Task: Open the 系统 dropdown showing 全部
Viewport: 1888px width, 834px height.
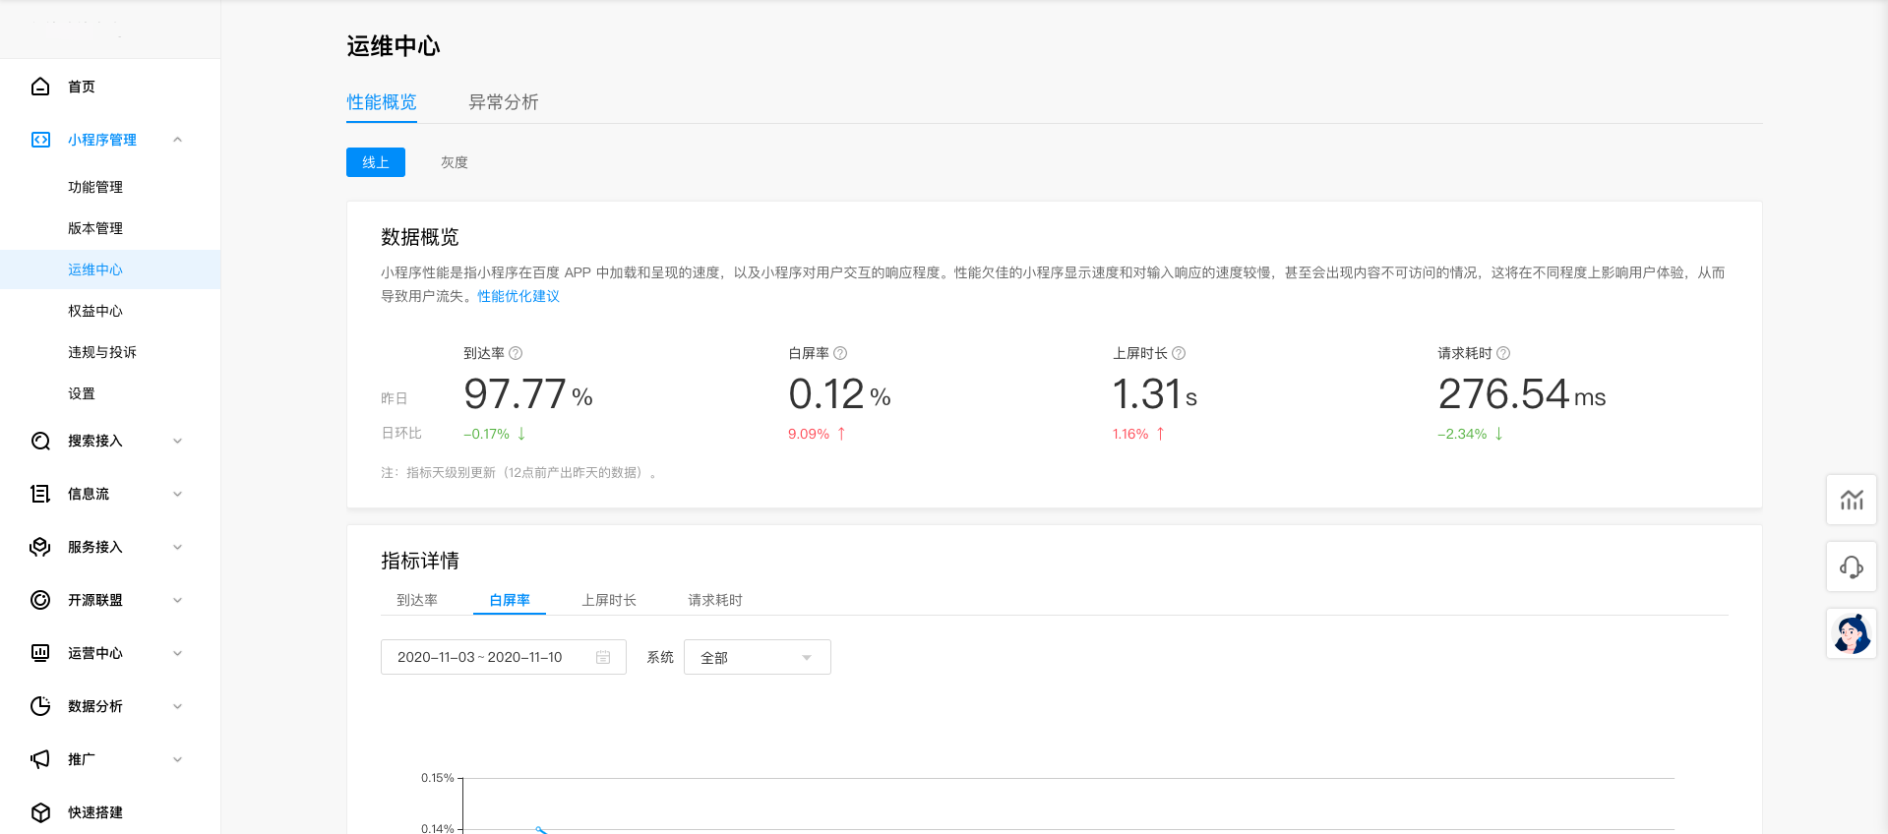Action: tap(757, 657)
